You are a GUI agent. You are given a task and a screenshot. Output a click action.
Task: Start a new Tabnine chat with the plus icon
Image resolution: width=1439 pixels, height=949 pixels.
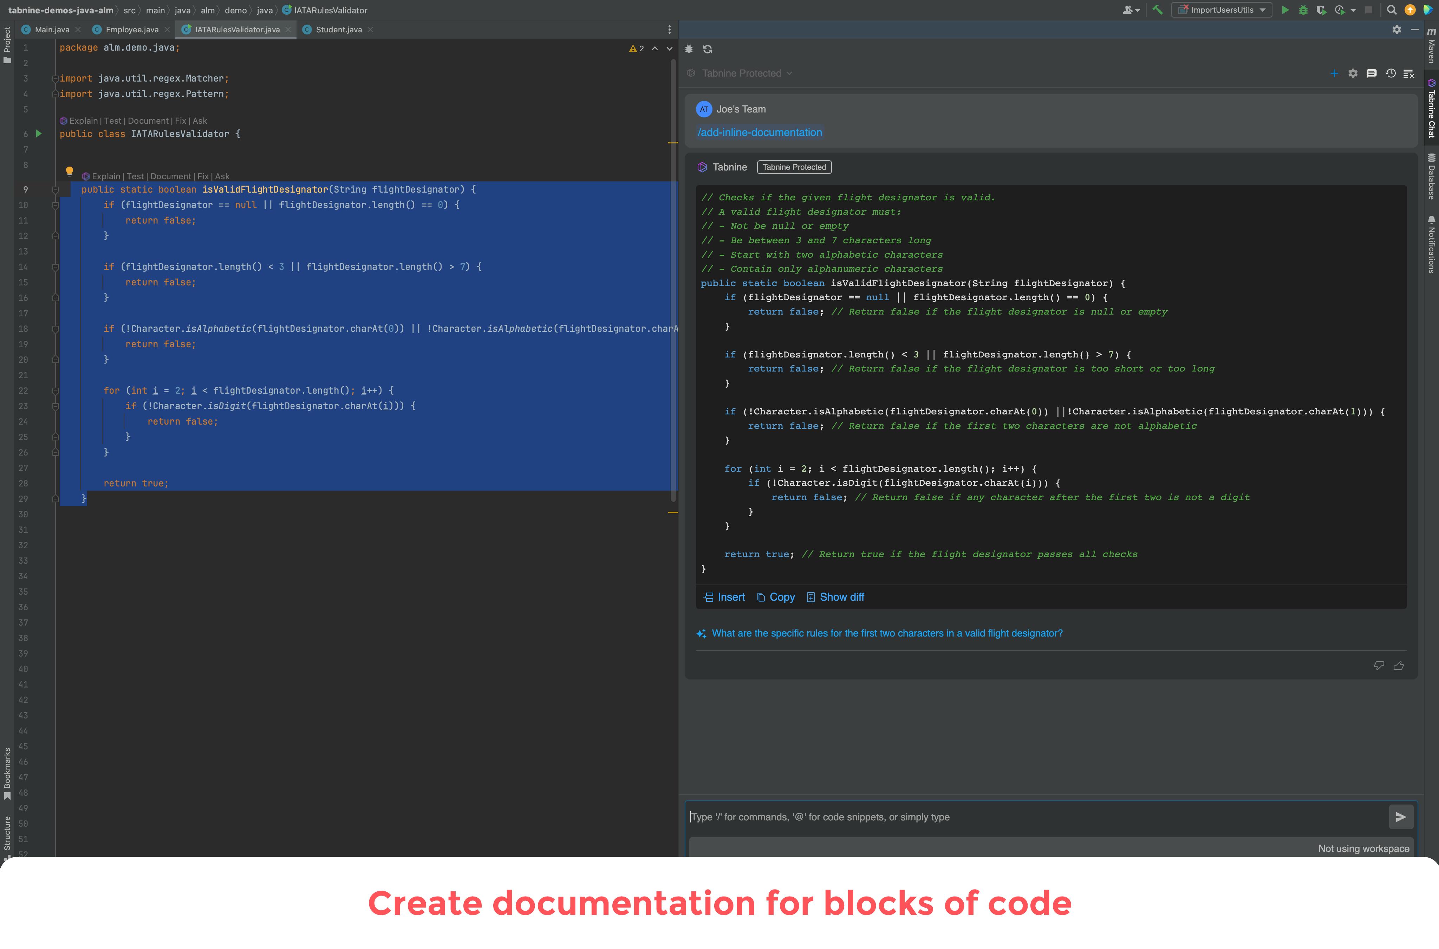point(1334,73)
